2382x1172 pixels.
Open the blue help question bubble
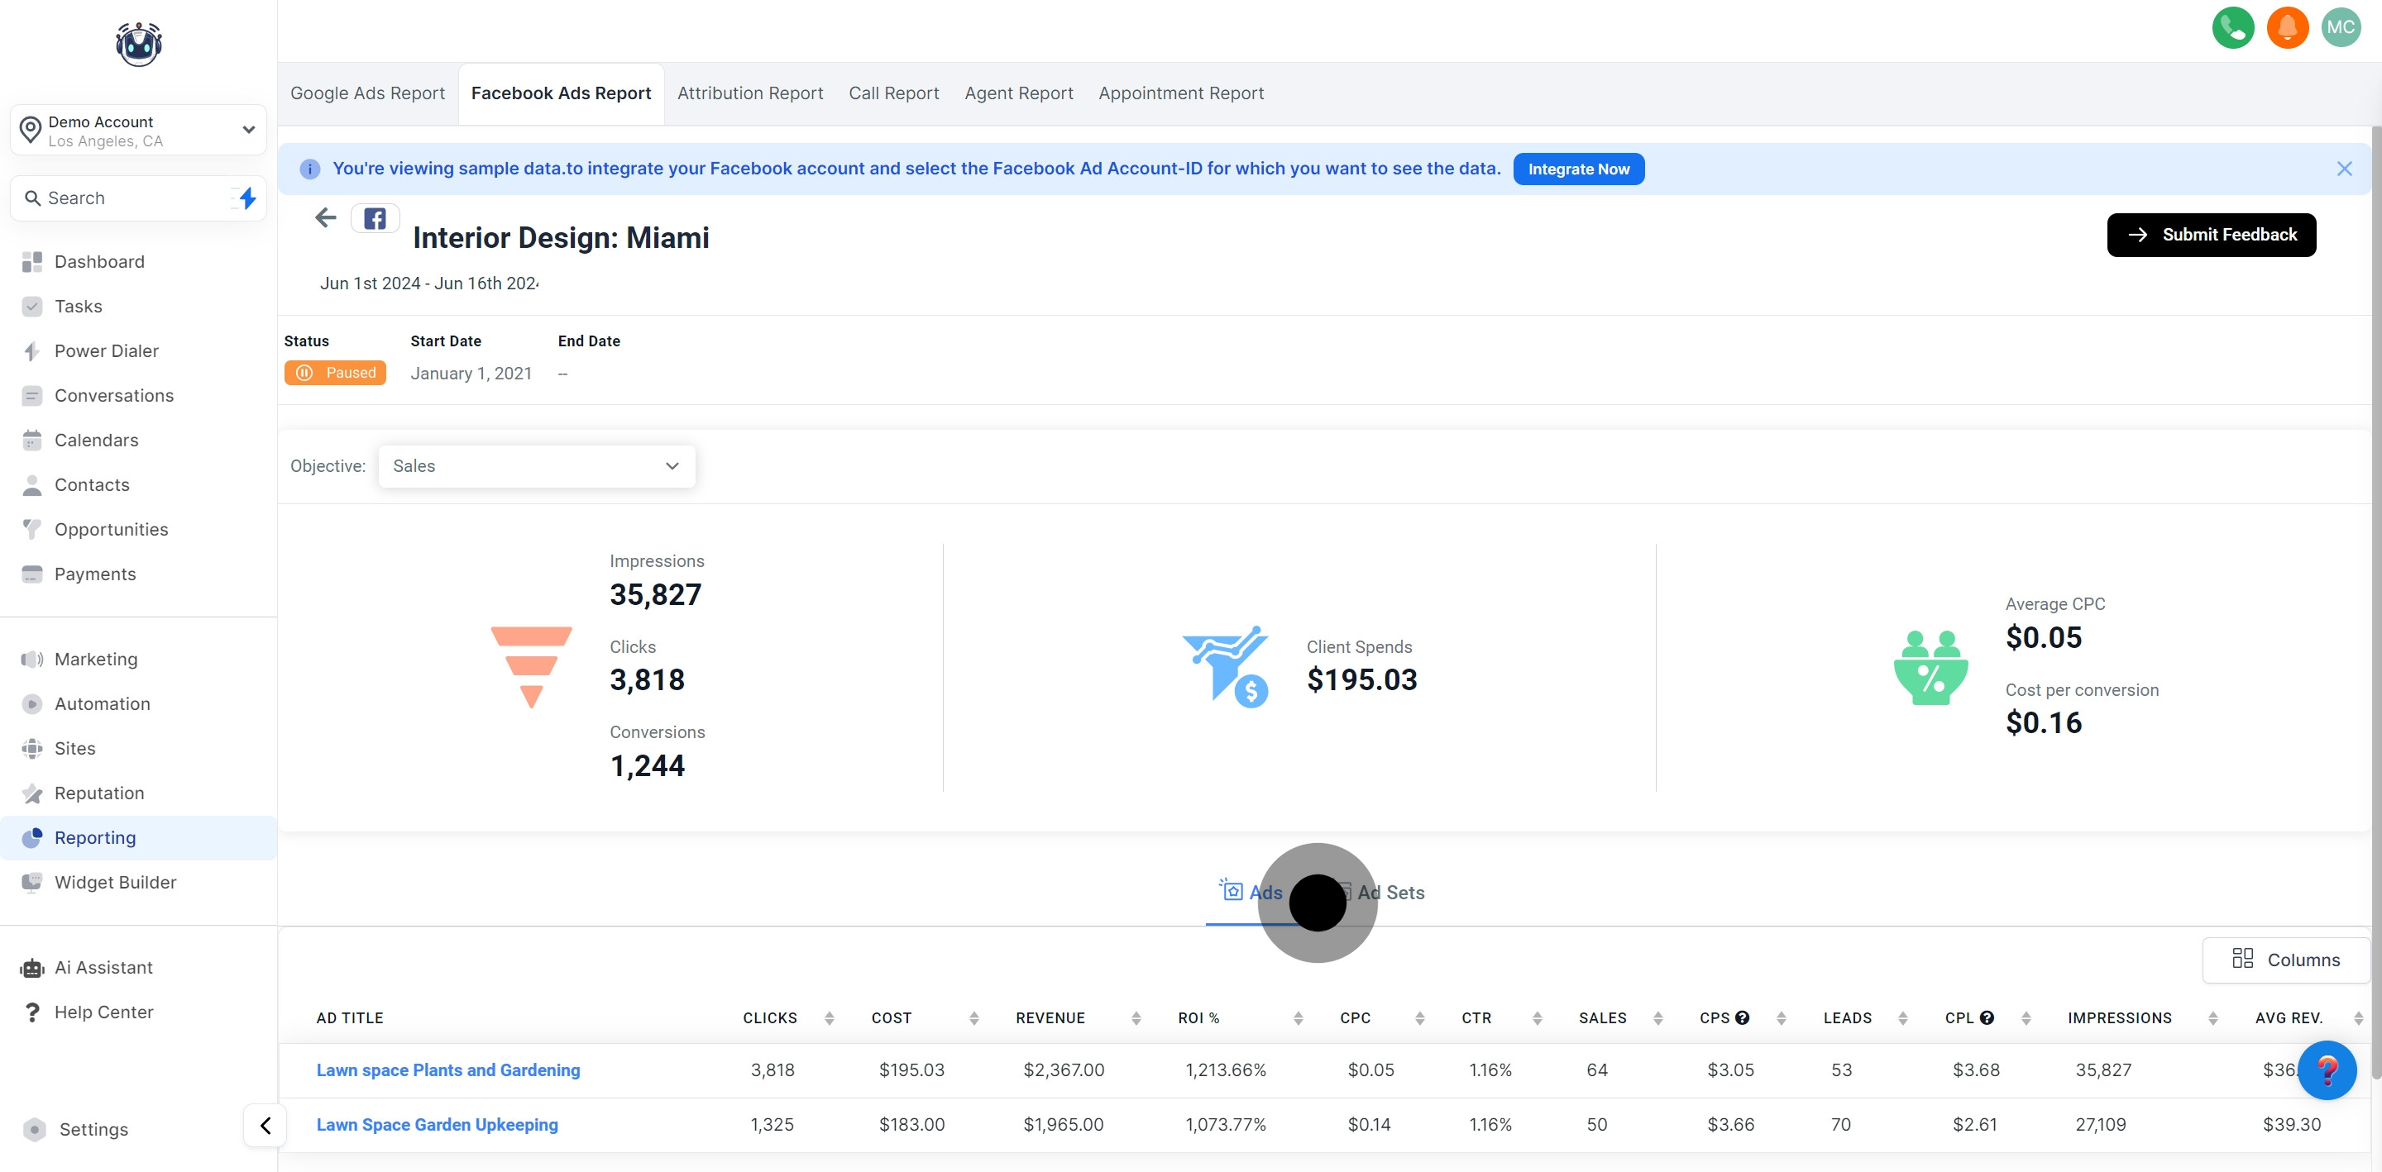tap(2327, 1070)
